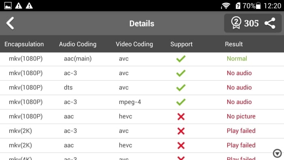Tap the second warning triangle in status bar
Viewport: 284px width, 160px height.
coord(29,6)
